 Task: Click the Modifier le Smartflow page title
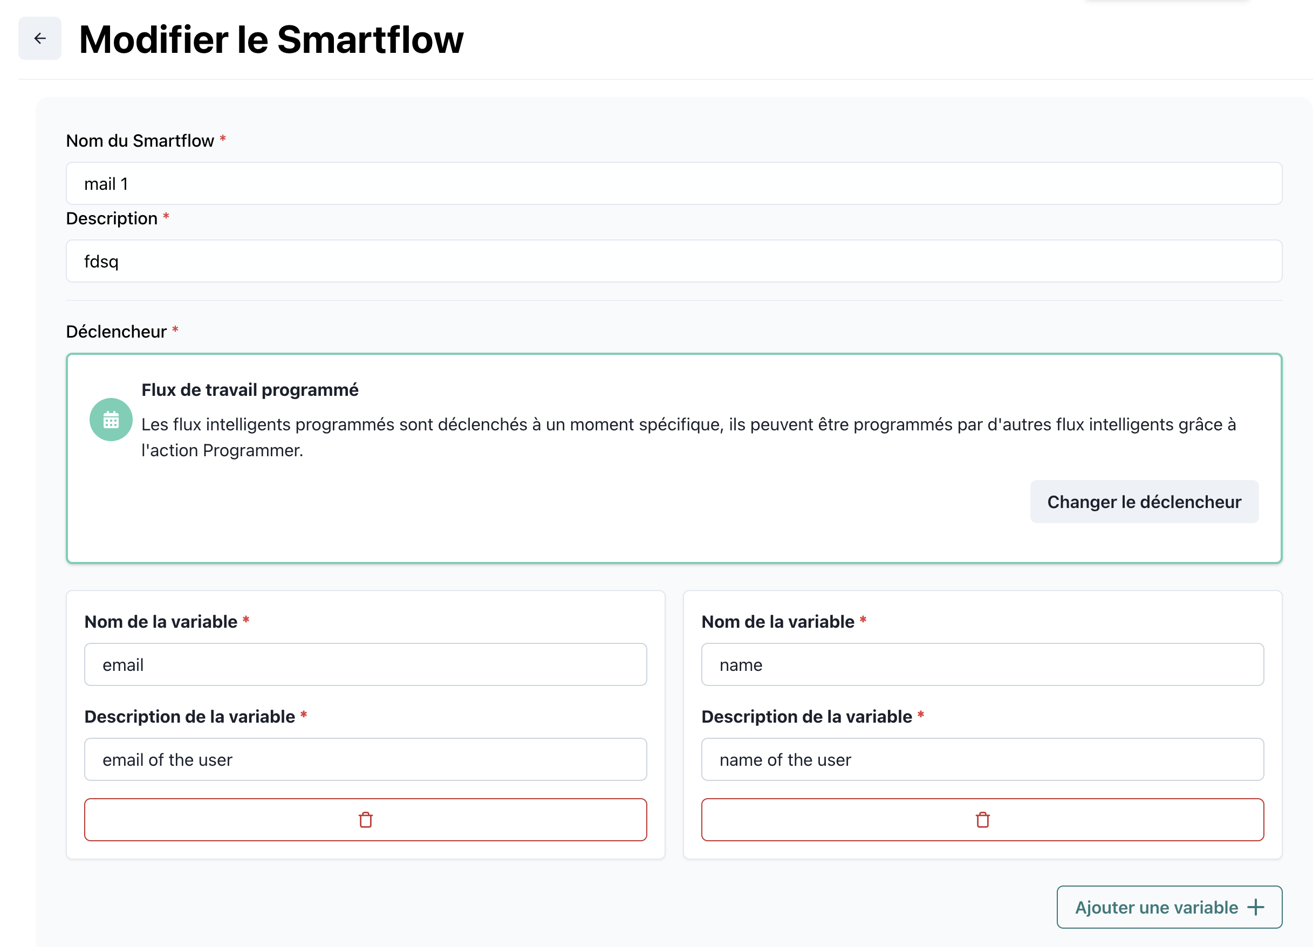coord(271,40)
